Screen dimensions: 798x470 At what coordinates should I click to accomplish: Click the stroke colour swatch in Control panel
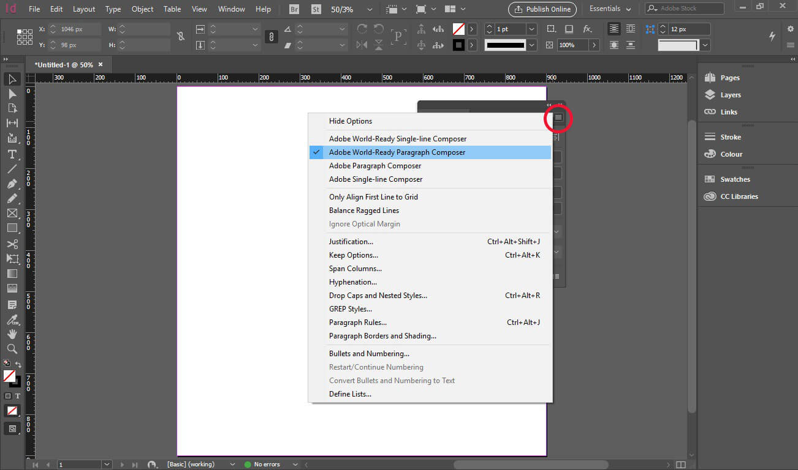tap(458, 45)
